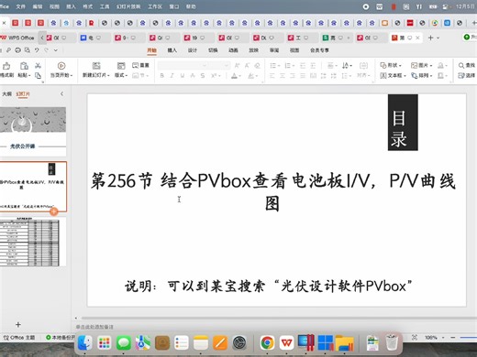Toggle justify paragraph alignment
The width and height of the screenshot is (477, 357).
[x=303, y=76]
